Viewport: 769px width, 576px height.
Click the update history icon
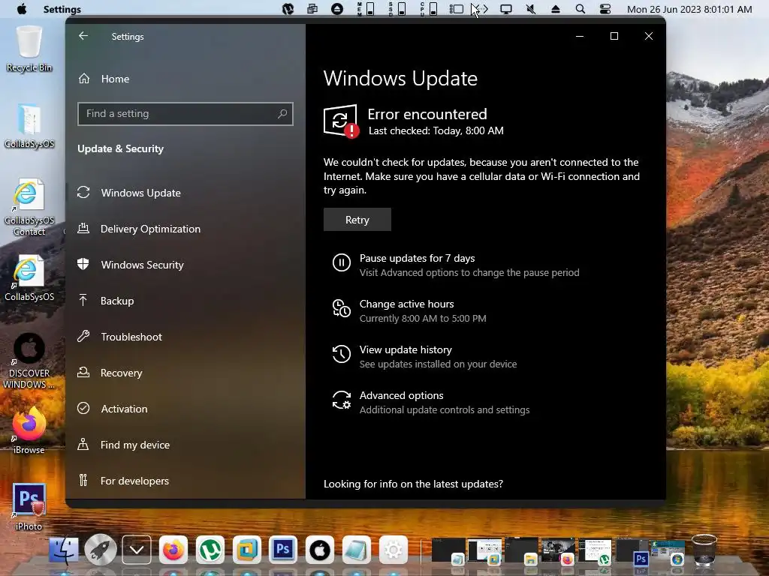pos(342,354)
